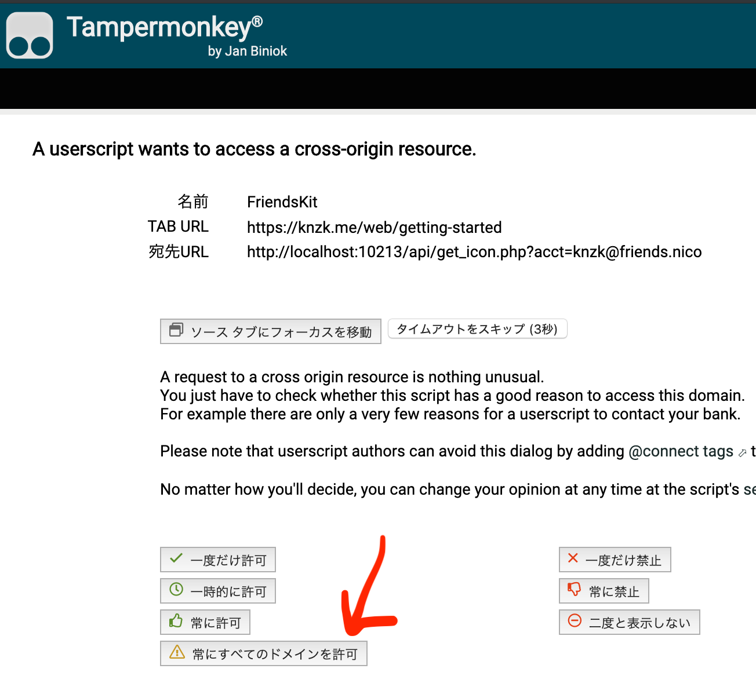Screen dimensions: 756x687
Task: Click the 'contact your bank' example sentence
Action: click(x=450, y=414)
